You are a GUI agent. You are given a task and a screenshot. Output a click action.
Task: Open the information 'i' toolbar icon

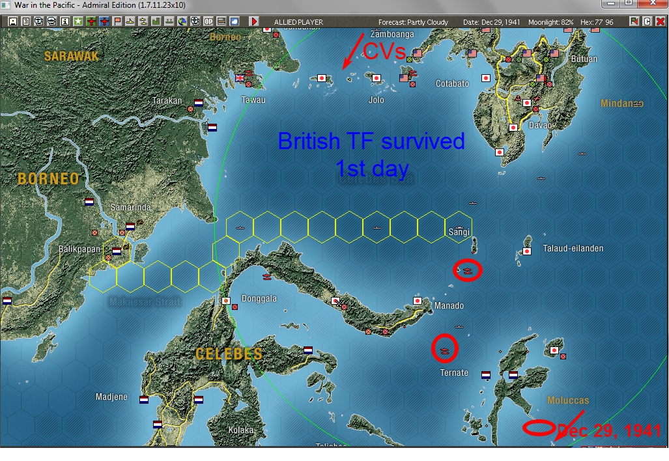[65, 21]
